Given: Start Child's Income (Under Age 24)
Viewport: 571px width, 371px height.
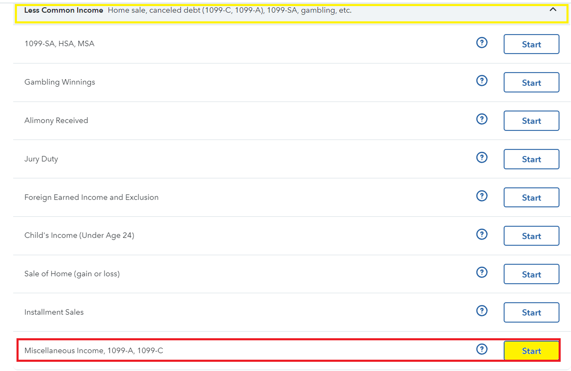Looking at the screenshot, I should pyautogui.click(x=531, y=236).
